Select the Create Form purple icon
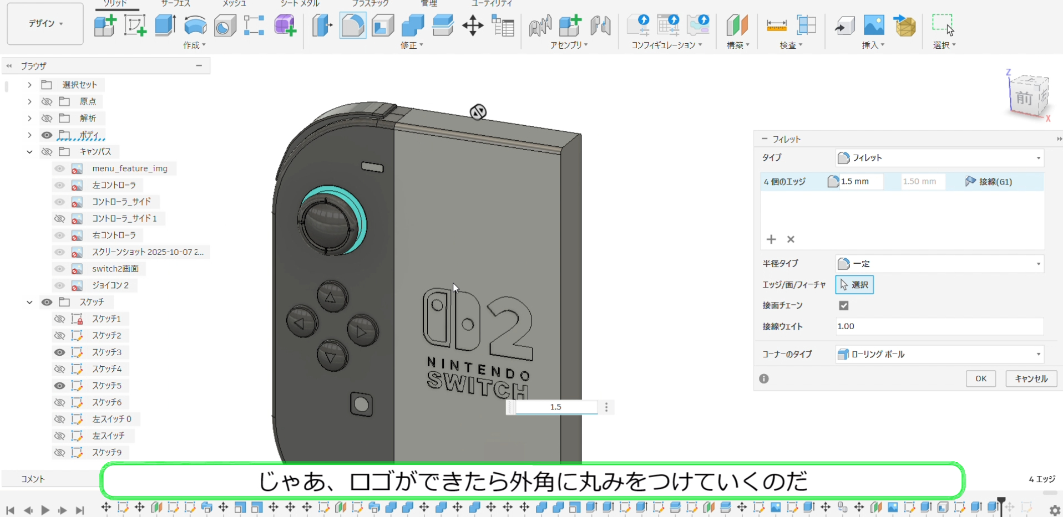The width and height of the screenshot is (1063, 517). coord(285,25)
